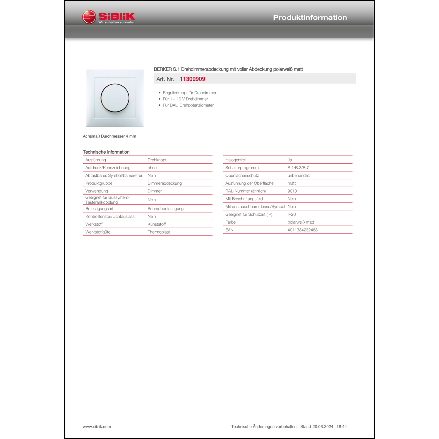Click the SiBLiK logo in the header
The width and height of the screenshot is (439, 439).
[x=109, y=17]
